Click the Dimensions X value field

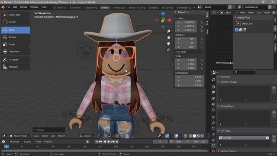pos(190,77)
